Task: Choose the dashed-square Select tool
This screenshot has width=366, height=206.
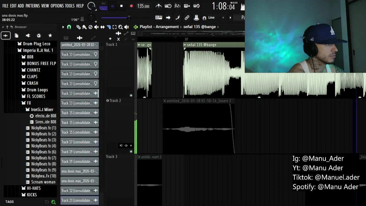Action: pos(114,27)
